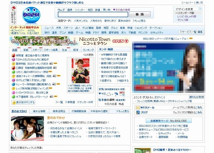Click the camera icon after 透視スキャナー headline
Viewport: 214px width, 153px height.
[x=54, y=76]
